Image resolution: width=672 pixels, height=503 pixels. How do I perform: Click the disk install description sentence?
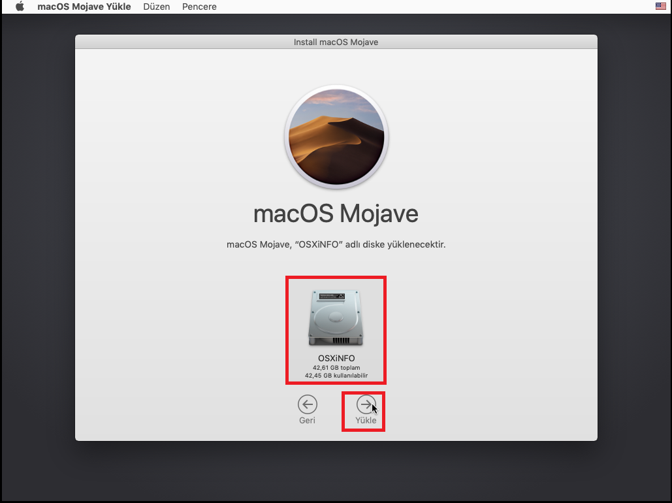[336, 245]
